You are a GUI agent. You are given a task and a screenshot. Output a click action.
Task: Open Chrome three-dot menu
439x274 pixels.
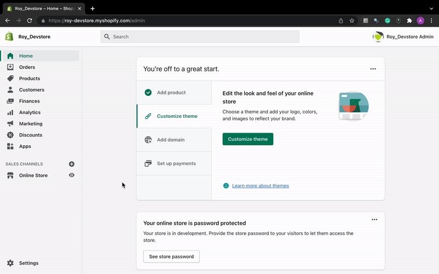click(x=431, y=20)
